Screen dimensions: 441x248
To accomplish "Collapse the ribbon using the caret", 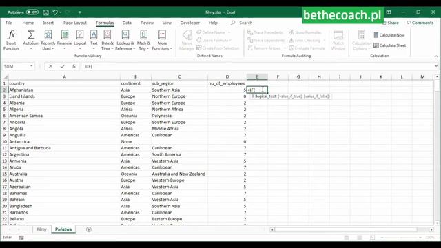I will pos(436,56).
